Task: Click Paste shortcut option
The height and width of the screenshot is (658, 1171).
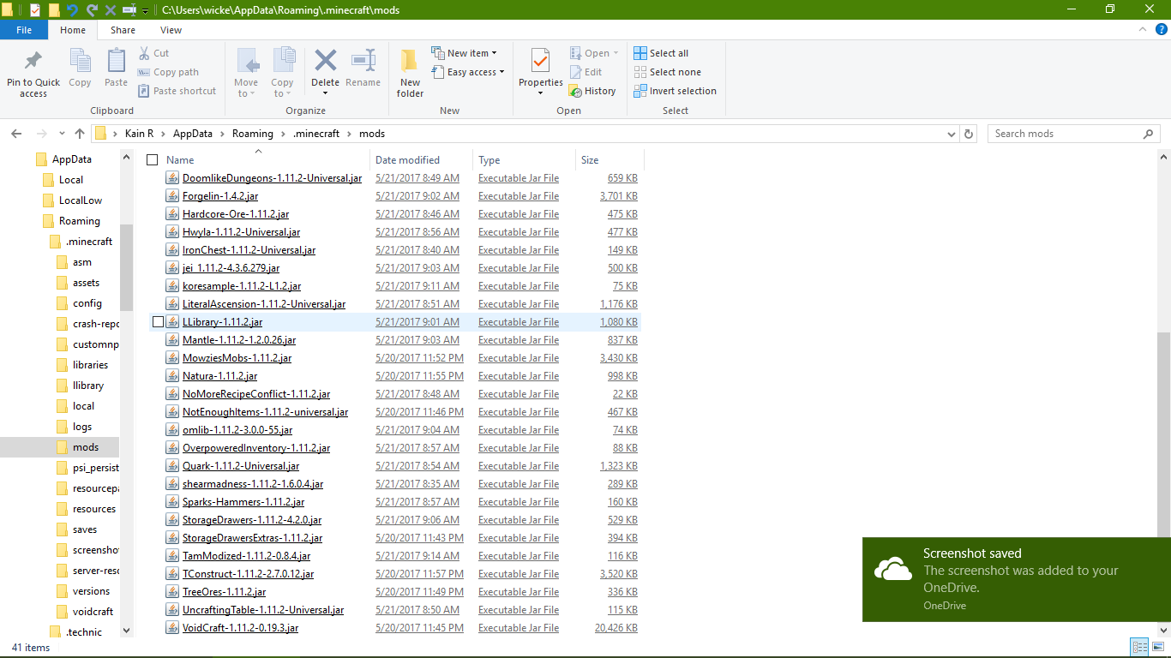Action: (177, 91)
